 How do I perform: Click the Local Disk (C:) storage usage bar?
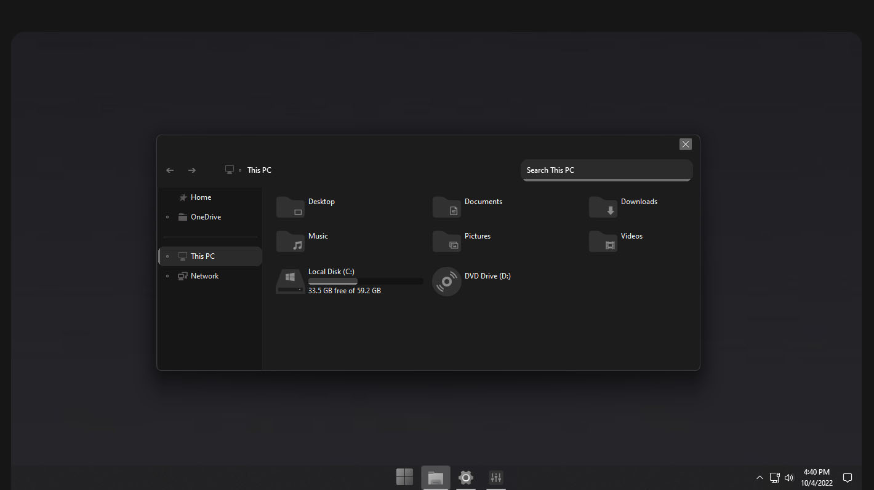click(366, 281)
